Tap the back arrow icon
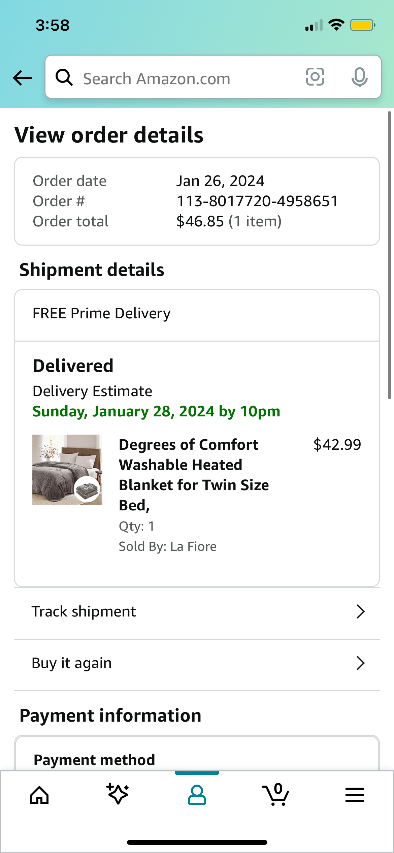This screenshot has height=853, width=394. point(22,78)
